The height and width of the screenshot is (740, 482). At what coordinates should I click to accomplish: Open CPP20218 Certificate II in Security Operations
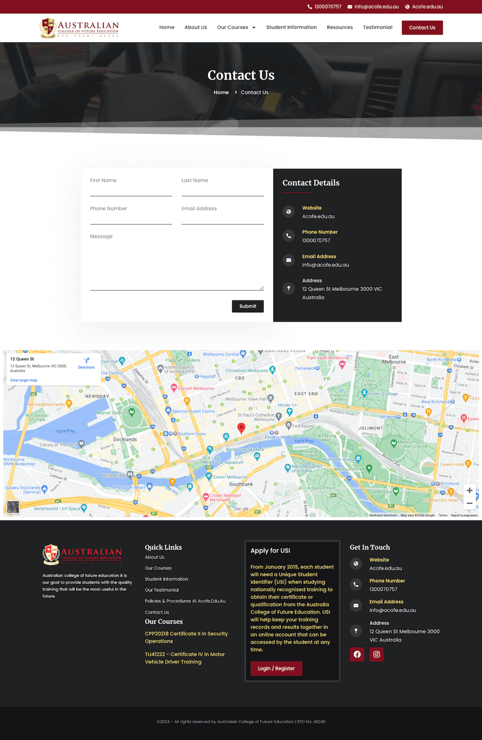pyautogui.click(x=186, y=637)
